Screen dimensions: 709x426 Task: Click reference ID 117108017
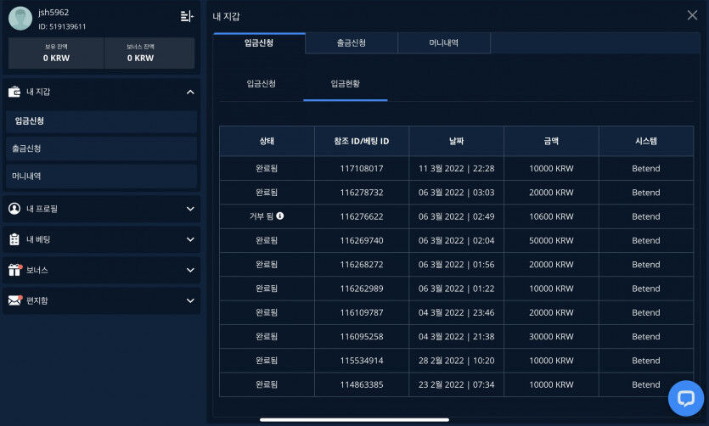point(362,169)
